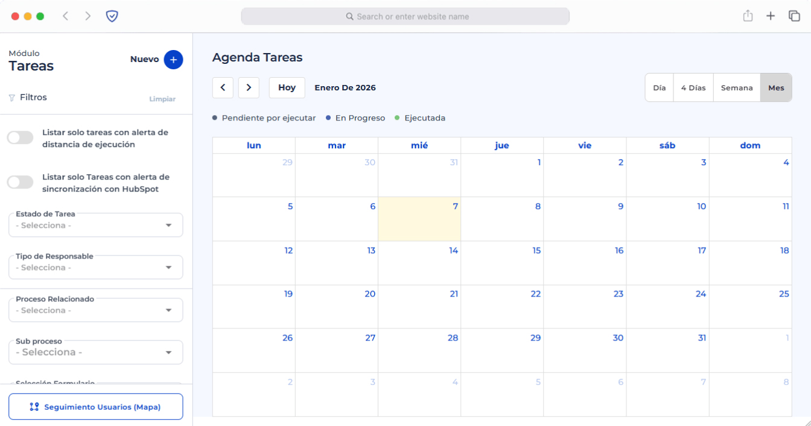Go to previous month with left chevron

[223, 87]
